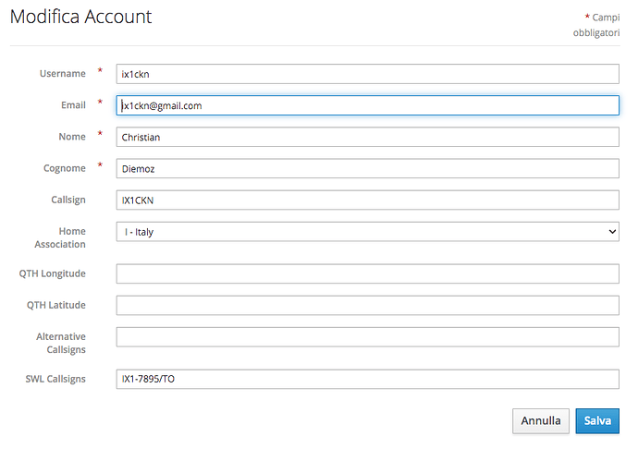Click the Username label text
Image resolution: width=638 pixels, height=449 pixels.
coord(62,74)
